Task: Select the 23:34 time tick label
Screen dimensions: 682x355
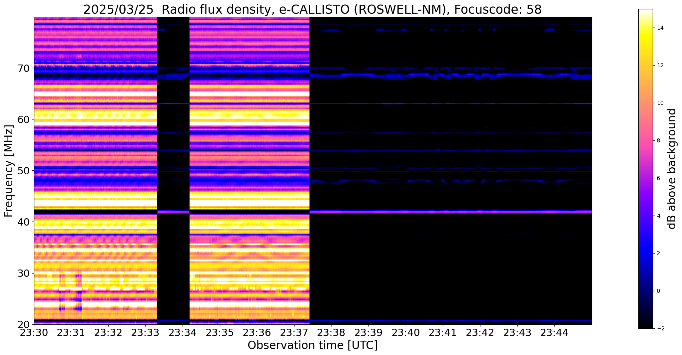Action: 183,332
